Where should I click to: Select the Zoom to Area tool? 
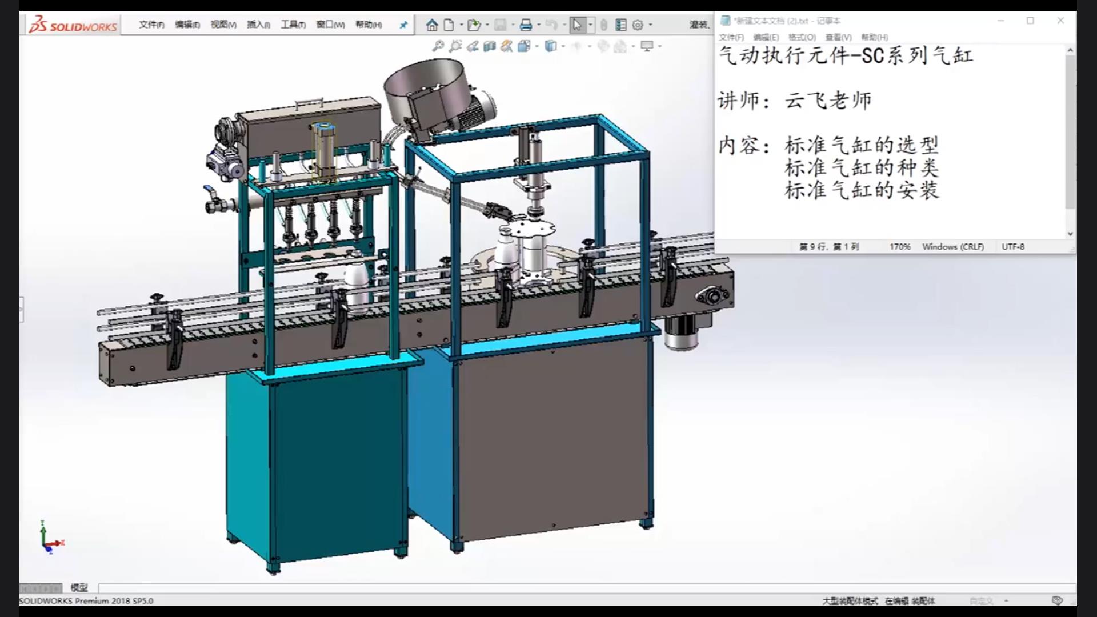pyautogui.click(x=455, y=46)
